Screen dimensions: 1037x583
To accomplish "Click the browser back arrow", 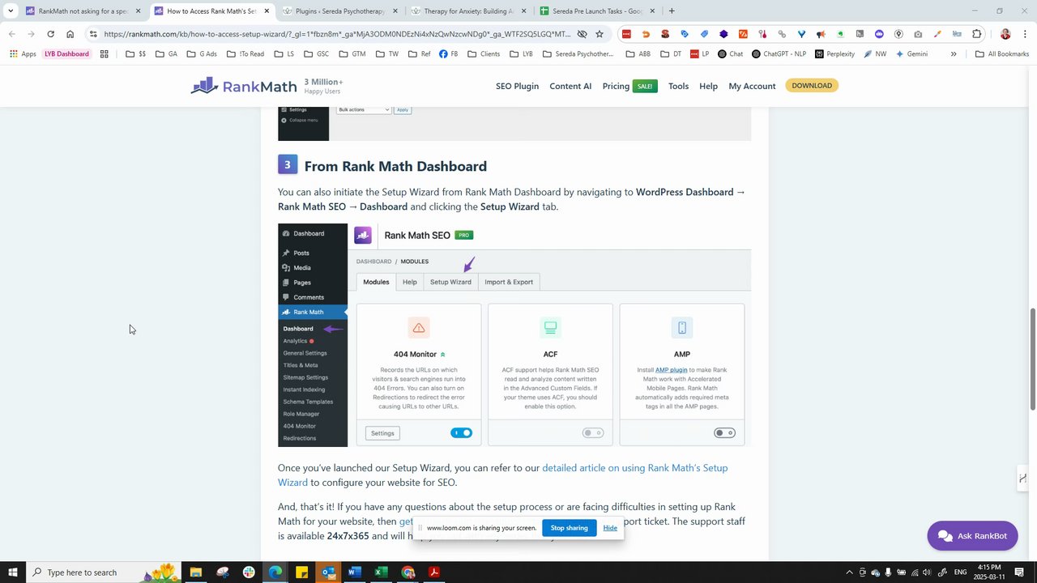I will pyautogui.click(x=12, y=34).
